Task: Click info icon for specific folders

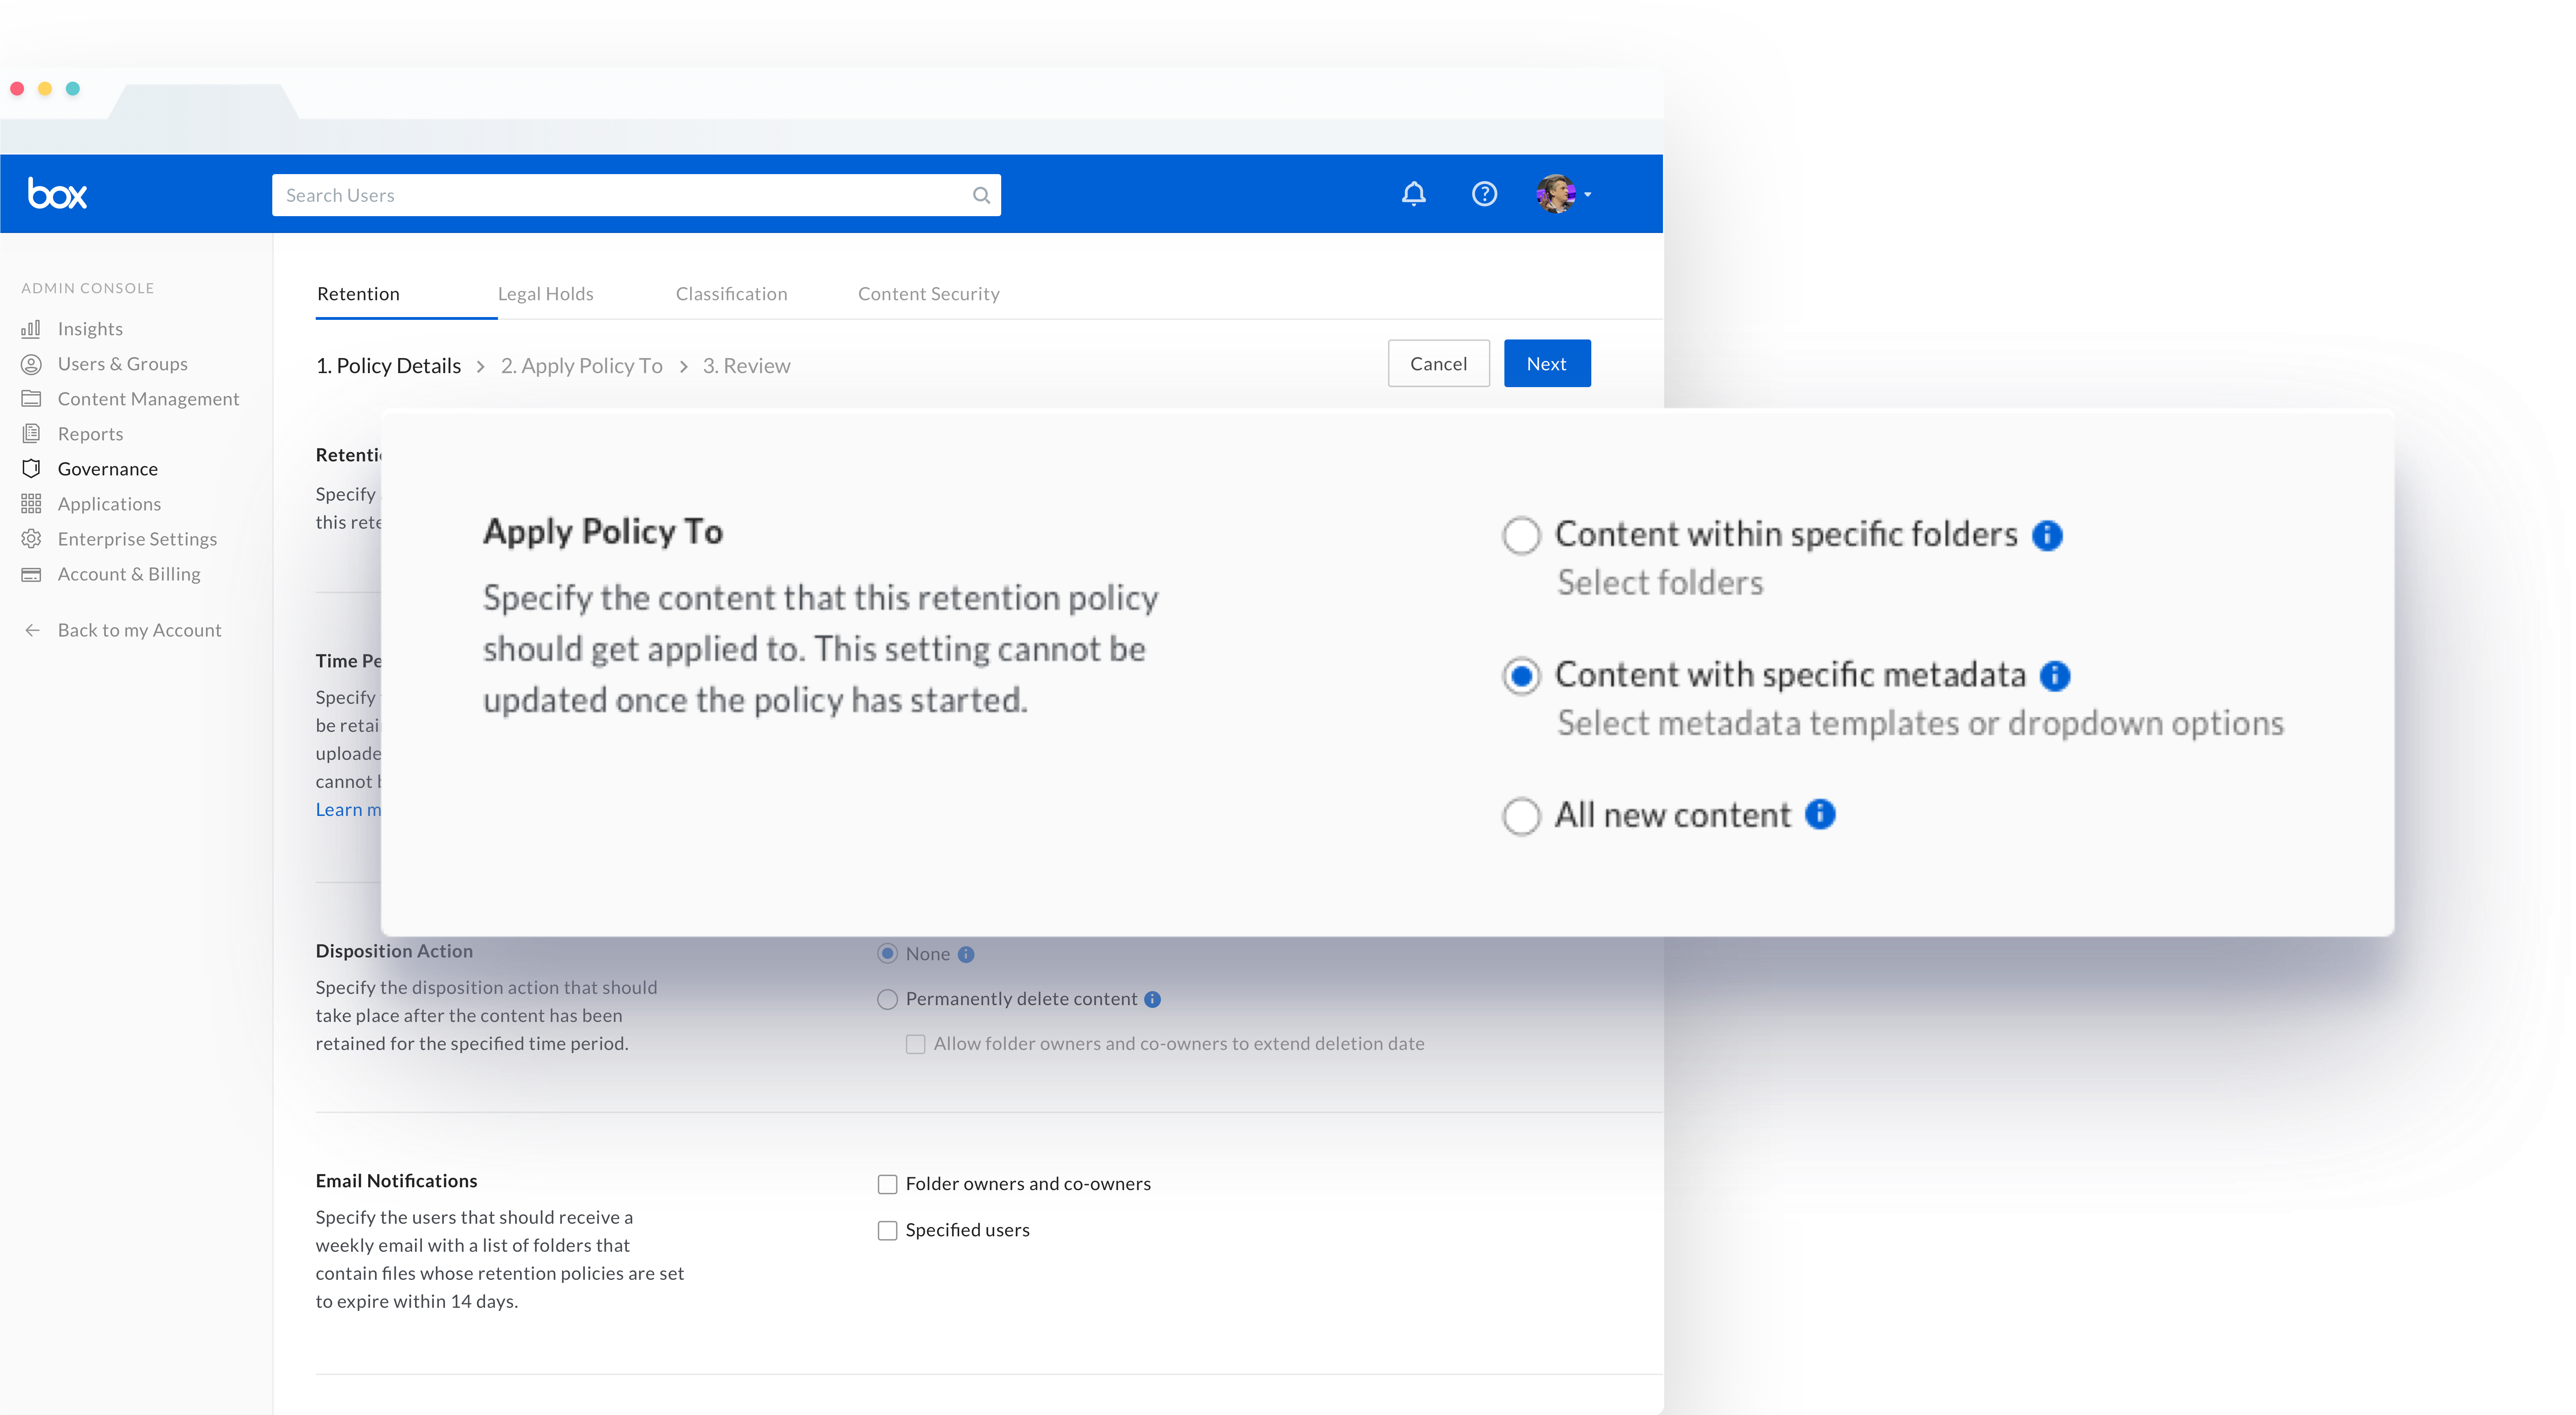Action: coord(2046,536)
